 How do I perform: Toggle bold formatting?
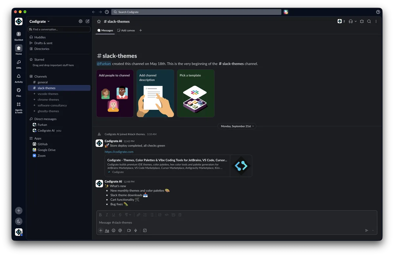pos(100,215)
